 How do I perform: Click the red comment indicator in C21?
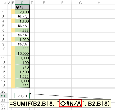point(29,94)
